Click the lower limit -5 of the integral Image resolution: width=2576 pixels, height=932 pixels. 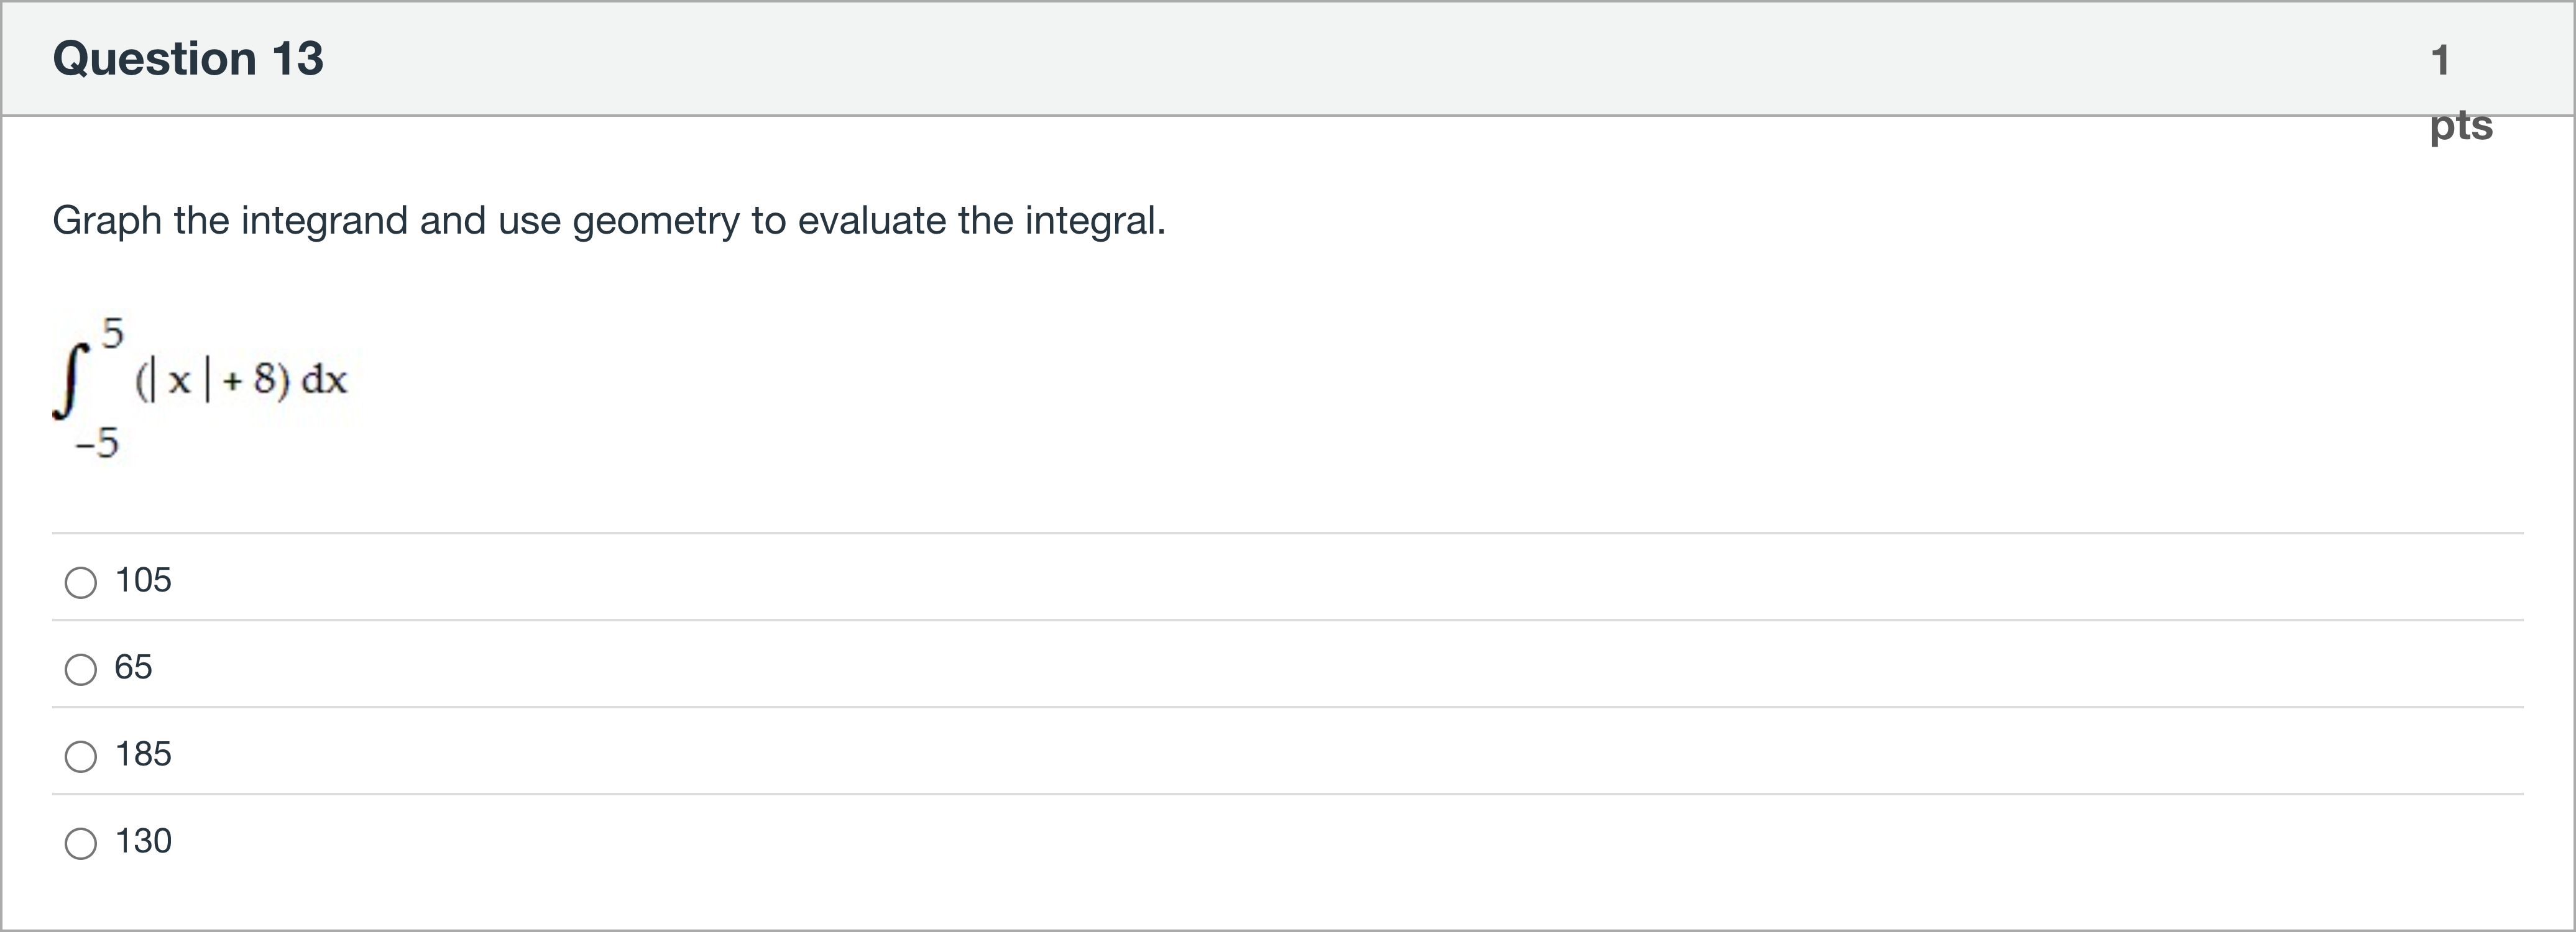[97, 442]
